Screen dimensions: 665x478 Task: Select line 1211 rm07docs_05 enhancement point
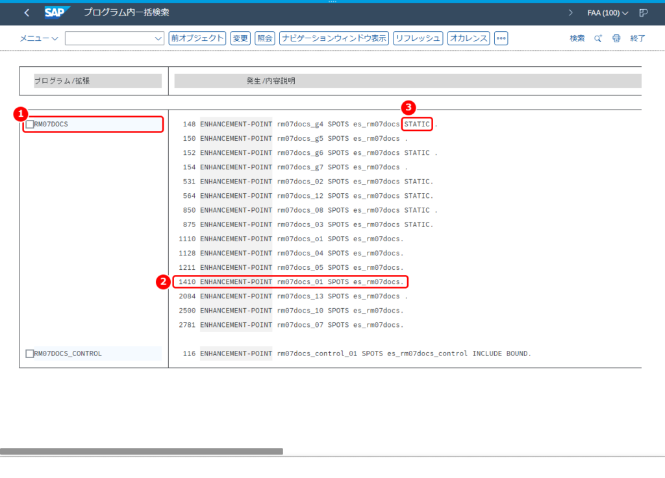coord(291,268)
